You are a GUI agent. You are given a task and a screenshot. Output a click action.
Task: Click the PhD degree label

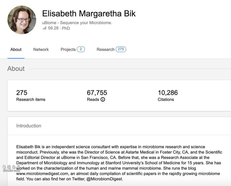coord(66,28)
